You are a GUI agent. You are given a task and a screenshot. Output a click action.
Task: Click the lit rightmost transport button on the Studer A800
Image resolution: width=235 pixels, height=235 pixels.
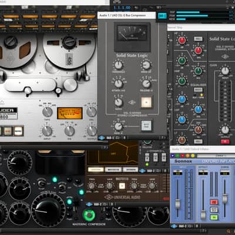18,131
